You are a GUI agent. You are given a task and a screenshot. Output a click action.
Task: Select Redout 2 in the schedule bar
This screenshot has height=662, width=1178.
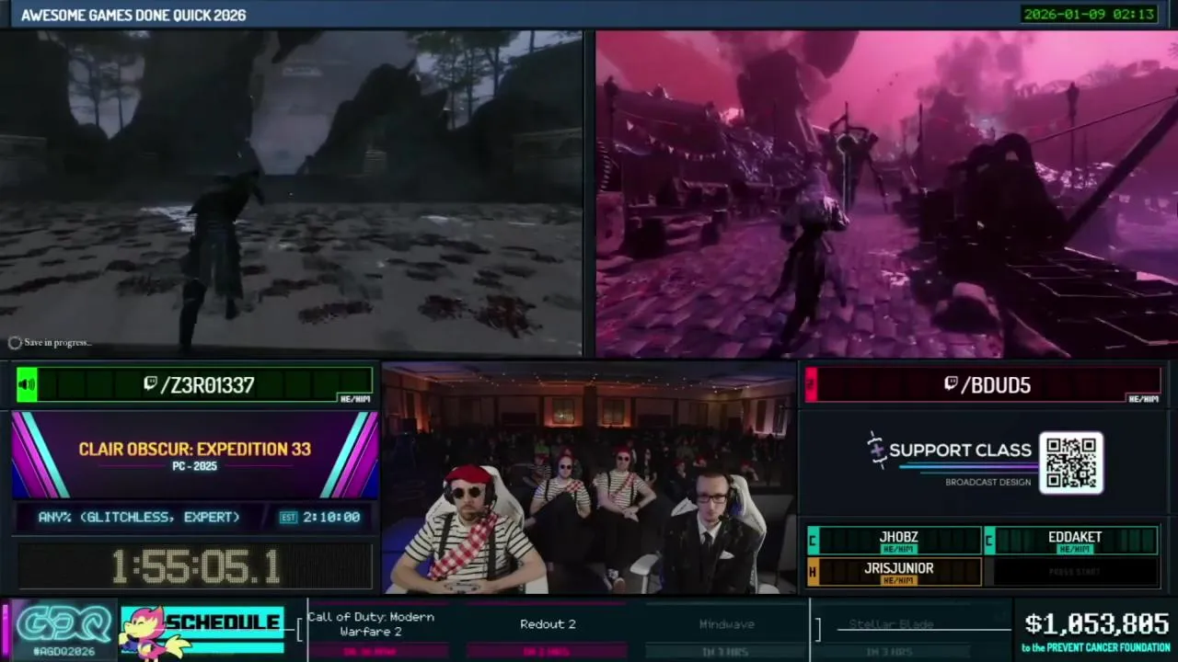tap(548, 624)
